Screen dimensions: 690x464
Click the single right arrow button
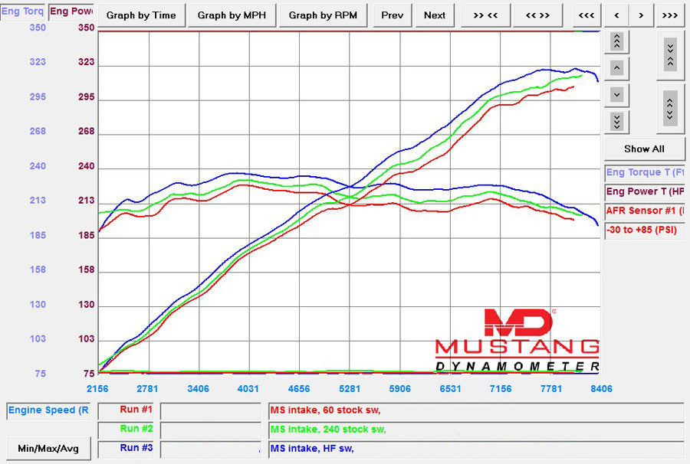coord(641,15)
